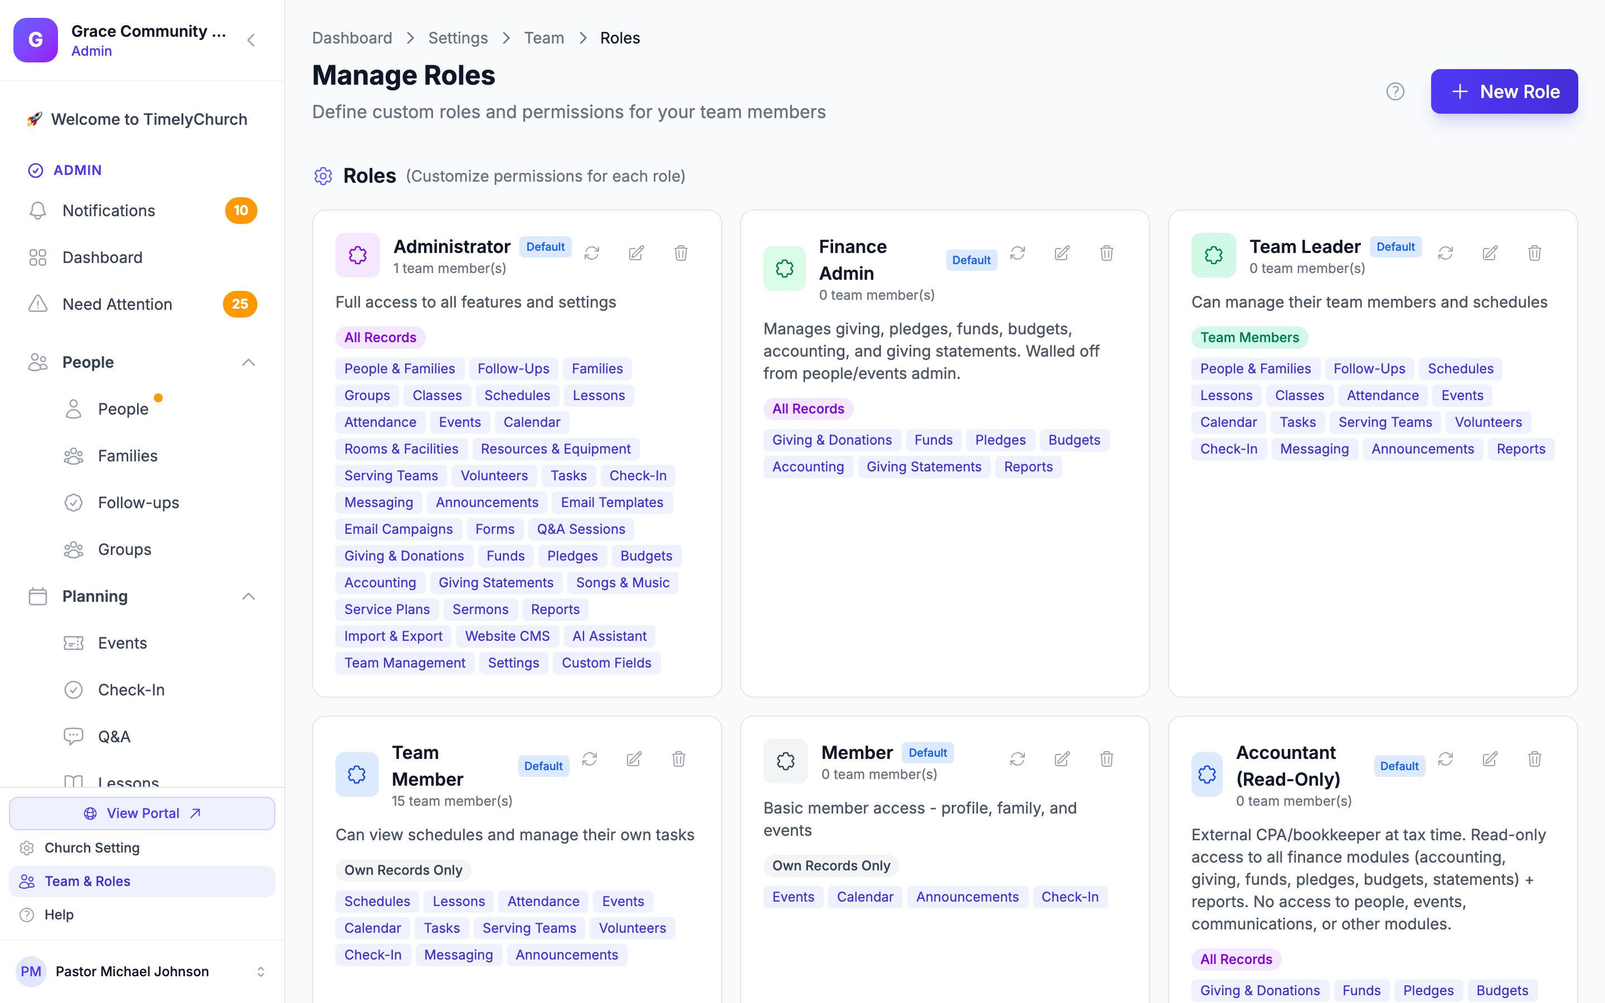
Task: Open Church Setting
Action: click(142, 848)
